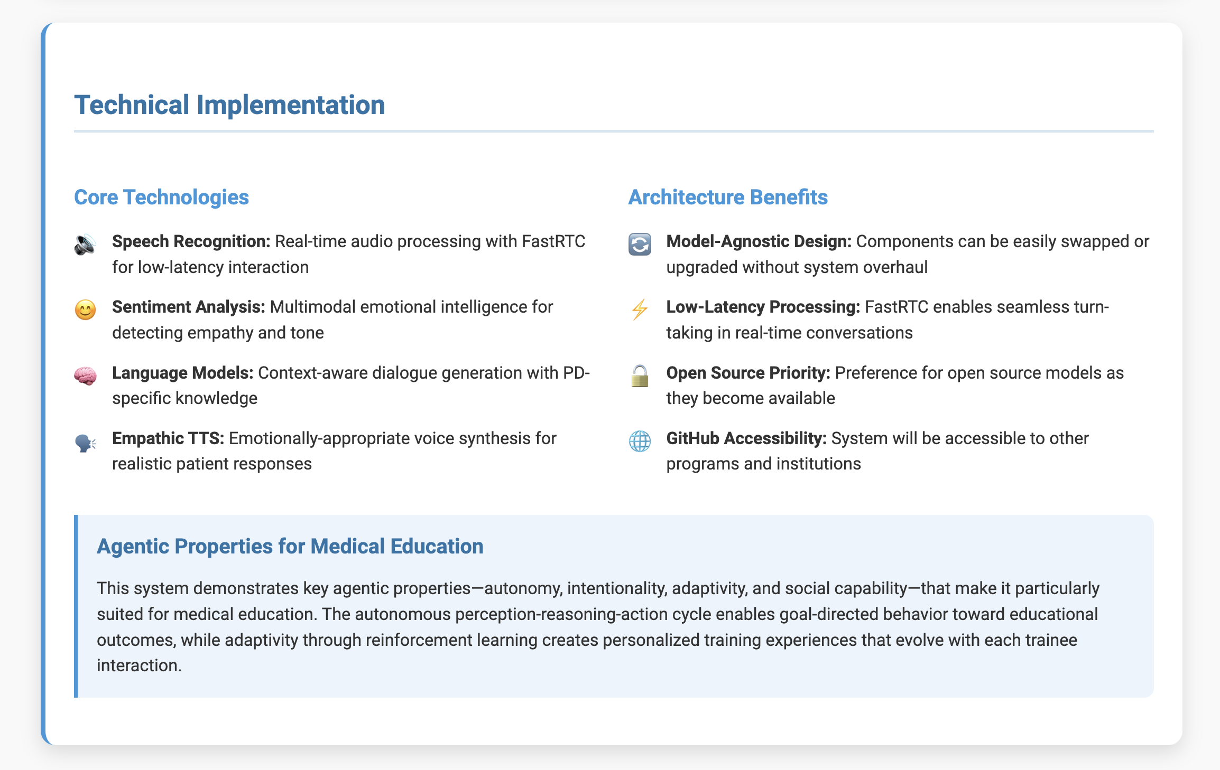The width and height of the screenshot is (1220, 770).
Task: Click the Core Technologies subheading
Action: click(161, 197)
